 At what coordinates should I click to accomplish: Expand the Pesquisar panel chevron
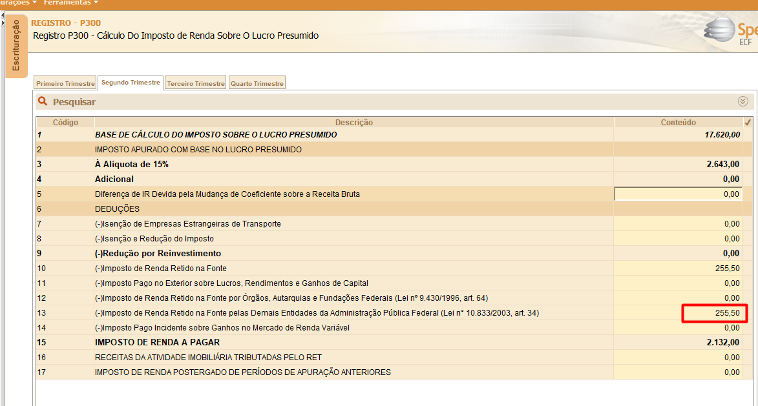[x=743, y=101]
